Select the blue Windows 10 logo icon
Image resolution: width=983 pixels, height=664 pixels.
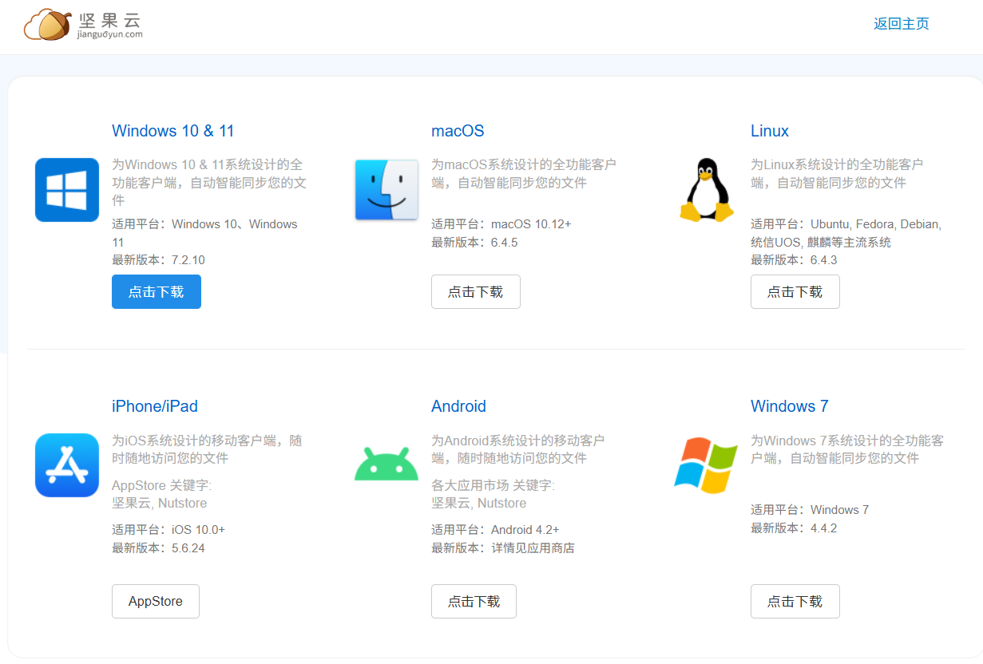[x=67, y=190]
